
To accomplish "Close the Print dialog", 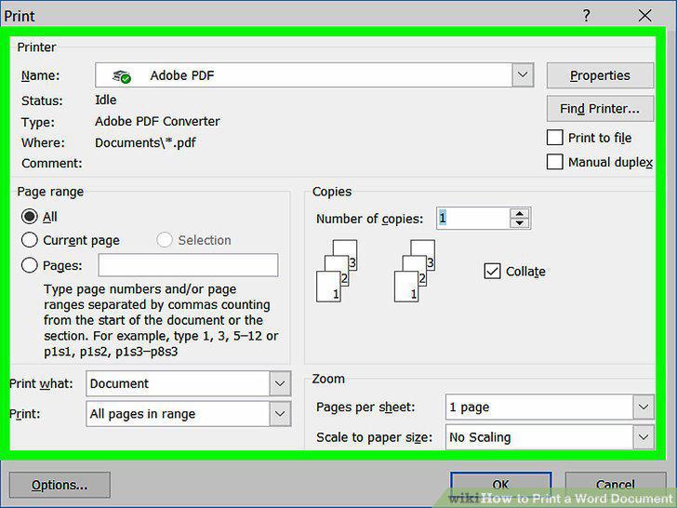I will (x=645, y=16).
